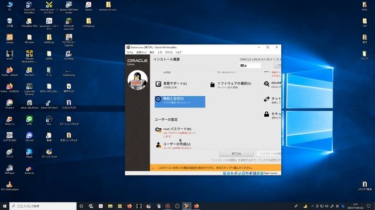Open the セキュリティ security policy padlock item

(272, 115)
